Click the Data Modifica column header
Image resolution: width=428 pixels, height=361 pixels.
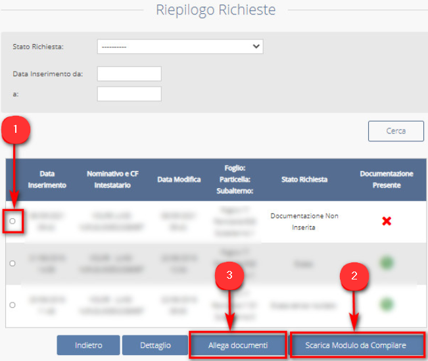[179, 180]
